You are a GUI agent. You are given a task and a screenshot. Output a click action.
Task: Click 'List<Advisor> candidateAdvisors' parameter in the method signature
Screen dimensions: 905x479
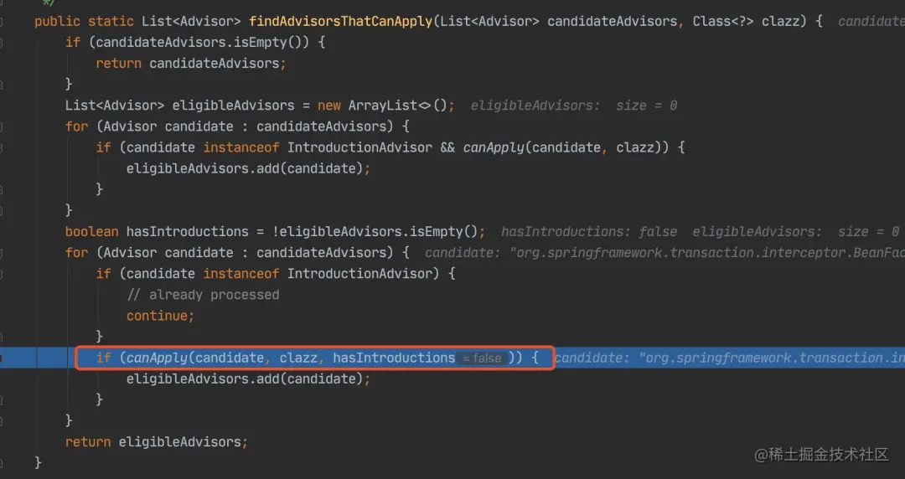[558, 21]
